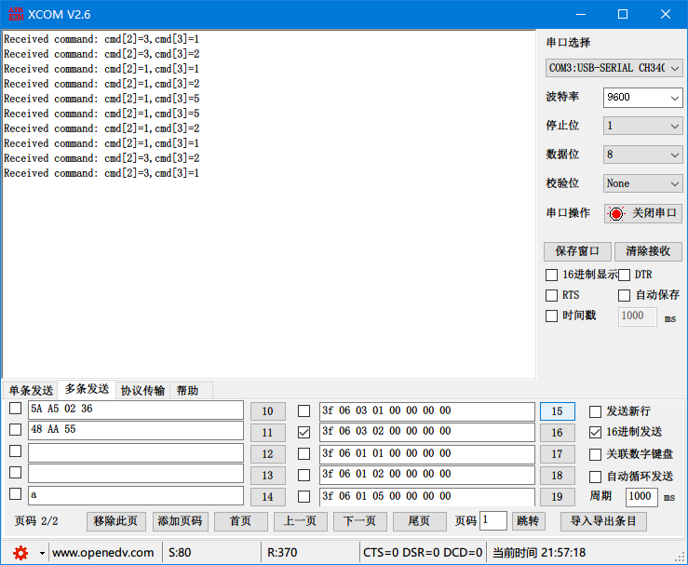Click the www.openedv.com link
Screen dimensions: 688x565
[x=103, y=553]
